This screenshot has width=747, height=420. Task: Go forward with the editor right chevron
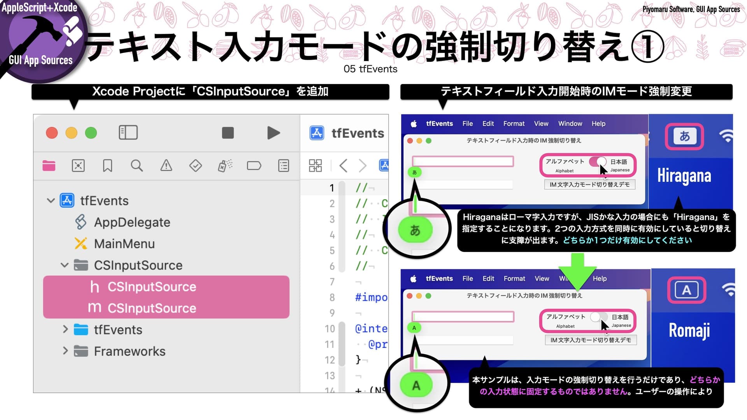pos(363,166)
